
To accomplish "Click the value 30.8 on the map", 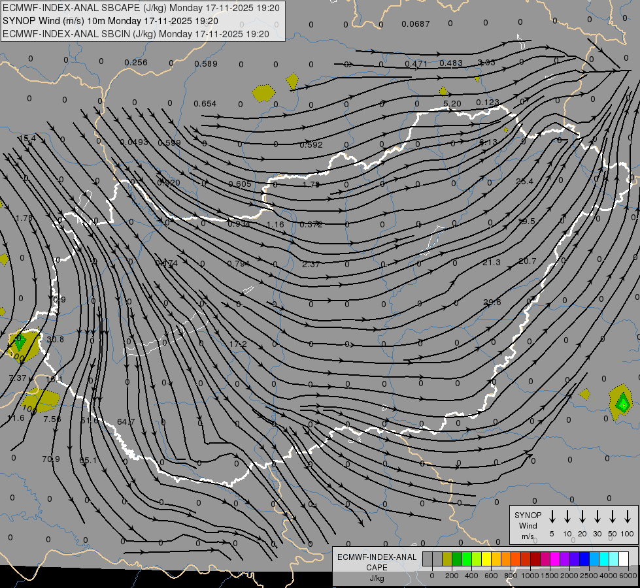I will coord(55,340).
